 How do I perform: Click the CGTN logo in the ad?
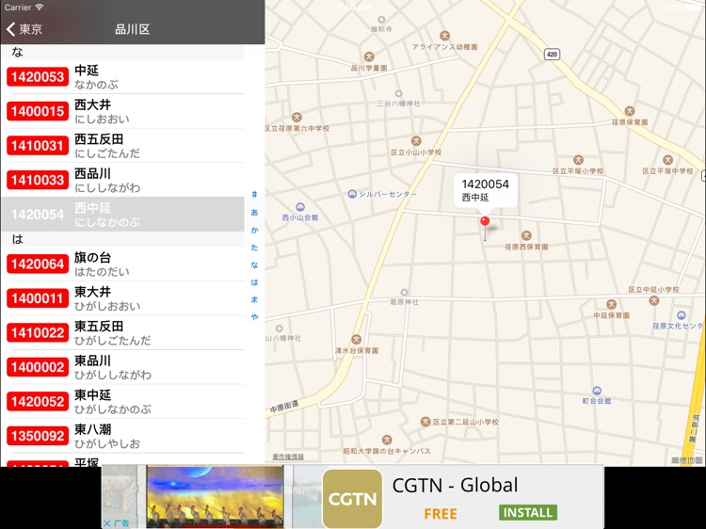click(x=352, y=498)
